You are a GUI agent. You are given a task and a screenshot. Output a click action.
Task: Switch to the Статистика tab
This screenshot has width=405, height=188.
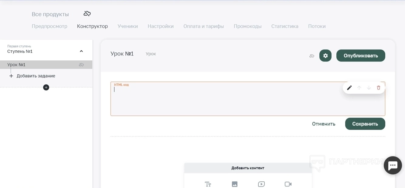(x=285, y=26)
